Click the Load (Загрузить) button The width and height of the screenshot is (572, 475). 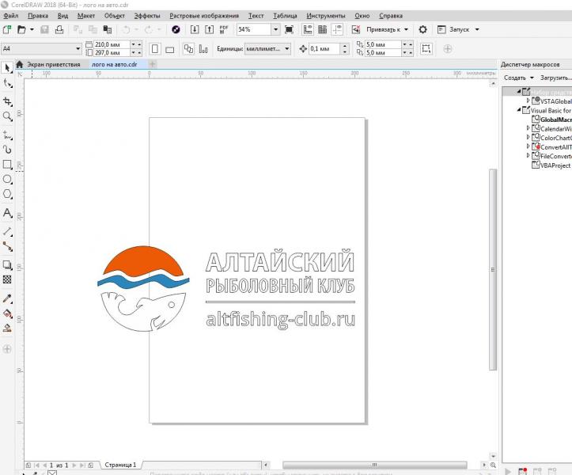coord(555,78)
